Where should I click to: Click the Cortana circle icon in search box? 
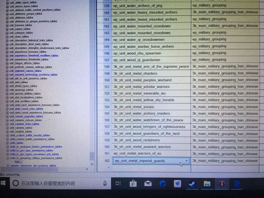pyautogui.click(x=15, y=183)
